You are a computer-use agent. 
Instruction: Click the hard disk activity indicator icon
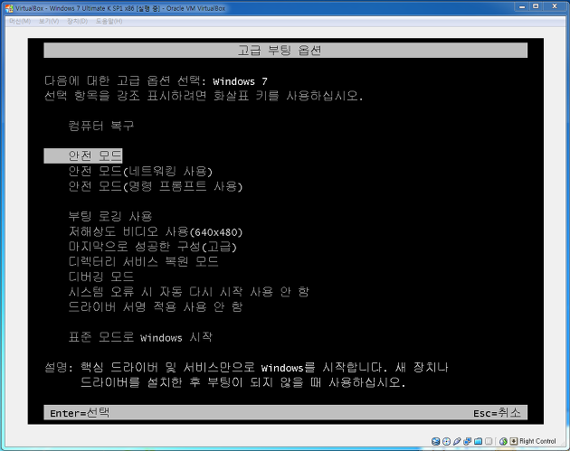tap(435, 441)
